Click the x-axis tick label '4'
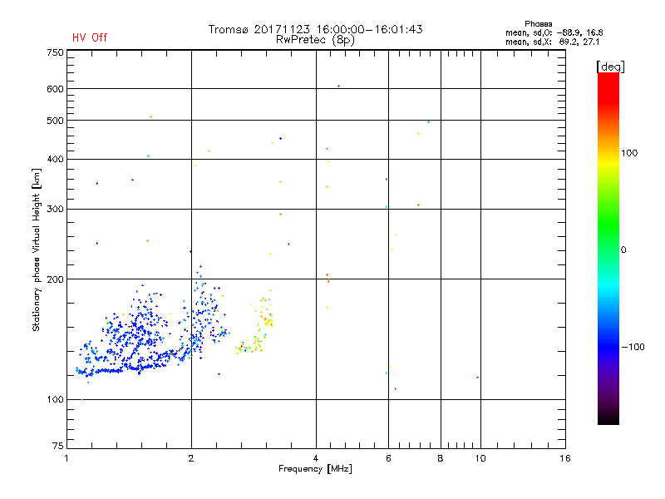665x499 pixels. [x=316, y=458]
